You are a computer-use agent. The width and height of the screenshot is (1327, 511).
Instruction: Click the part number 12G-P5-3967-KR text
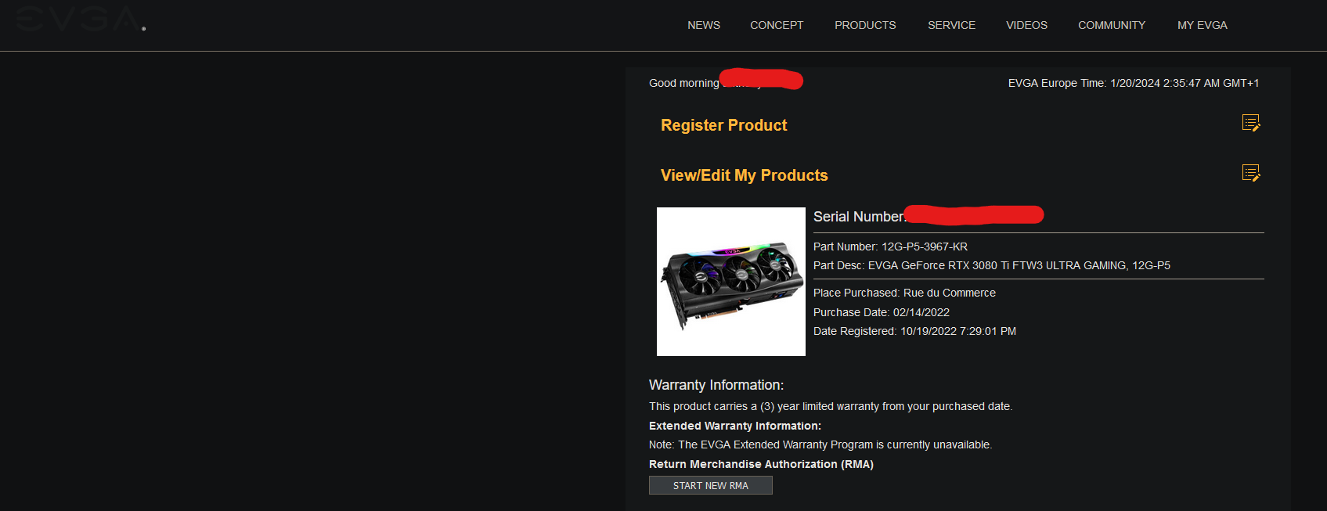pyautogui.click(x=925, y=247)
